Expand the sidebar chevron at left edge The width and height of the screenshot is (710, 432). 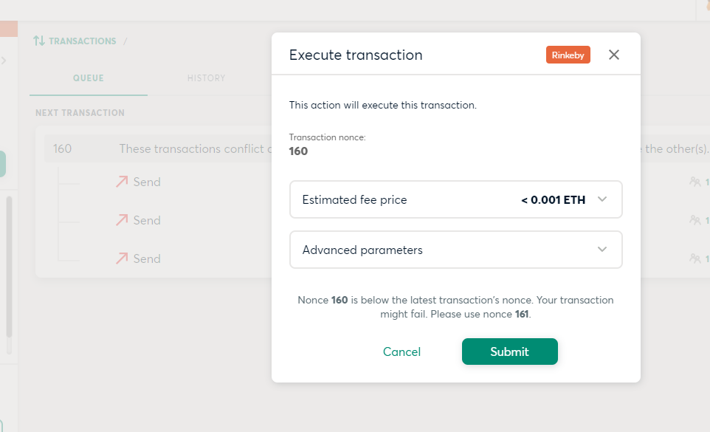click(4, 61)
